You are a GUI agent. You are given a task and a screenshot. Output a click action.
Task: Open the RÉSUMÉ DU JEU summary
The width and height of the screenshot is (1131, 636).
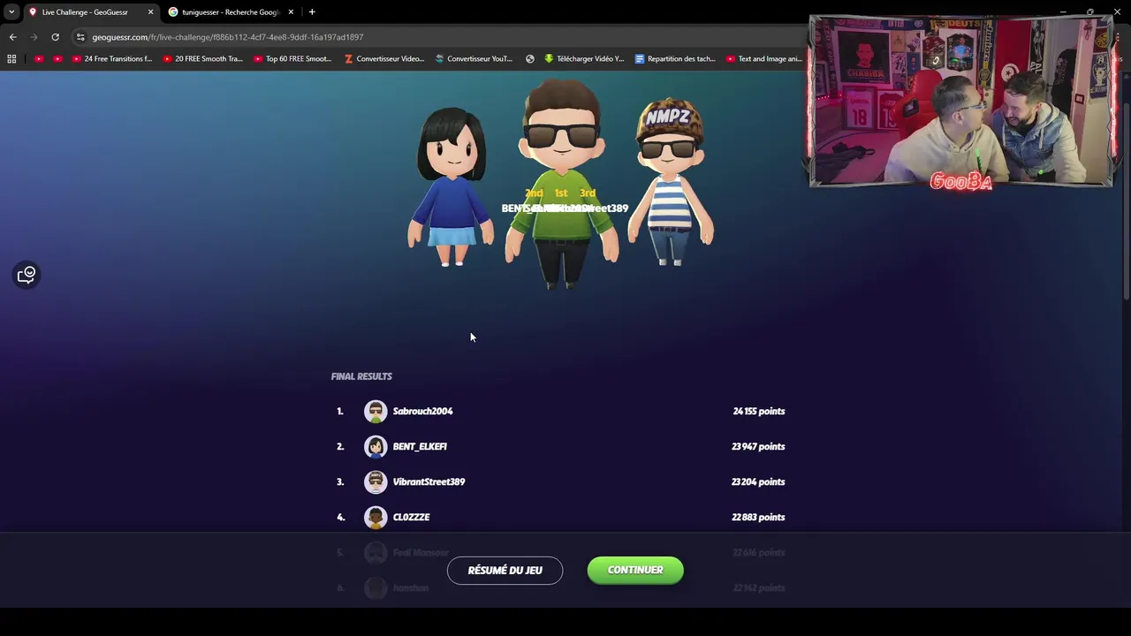coord(505,570)
